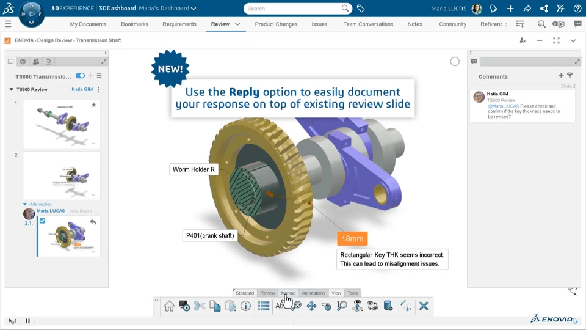The width and height of the screenshot is (586, 330).
Task: Add a new comment with plus icon
Action: click(x=561, y=76)
